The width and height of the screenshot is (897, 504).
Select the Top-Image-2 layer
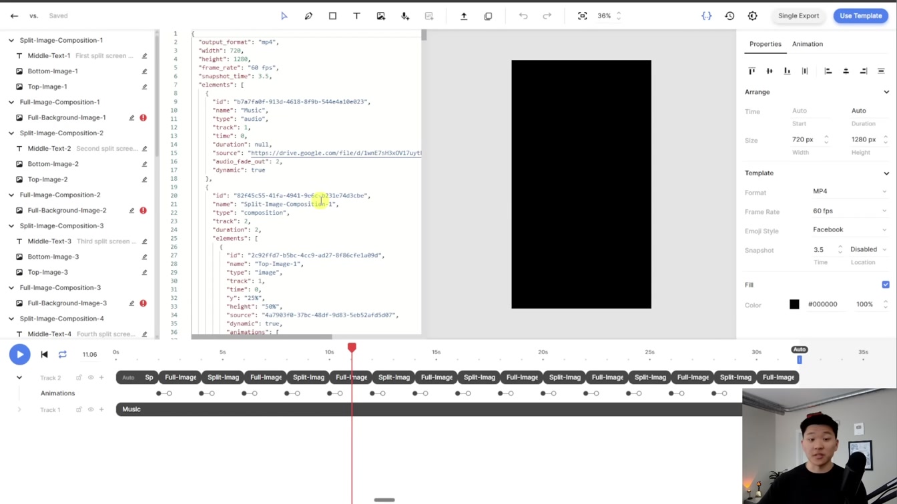click(47, 180)
